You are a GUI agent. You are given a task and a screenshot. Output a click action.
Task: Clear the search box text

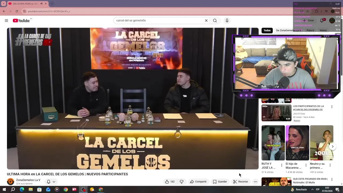(x=206, y=21)
